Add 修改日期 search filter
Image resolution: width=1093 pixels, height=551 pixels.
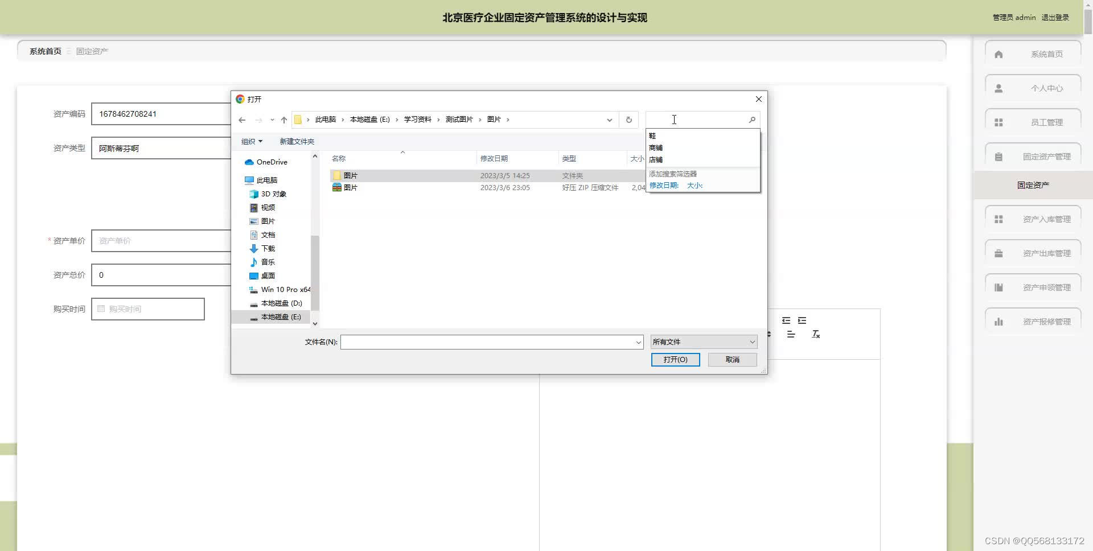pyautogui.click(x=664, y=186)
